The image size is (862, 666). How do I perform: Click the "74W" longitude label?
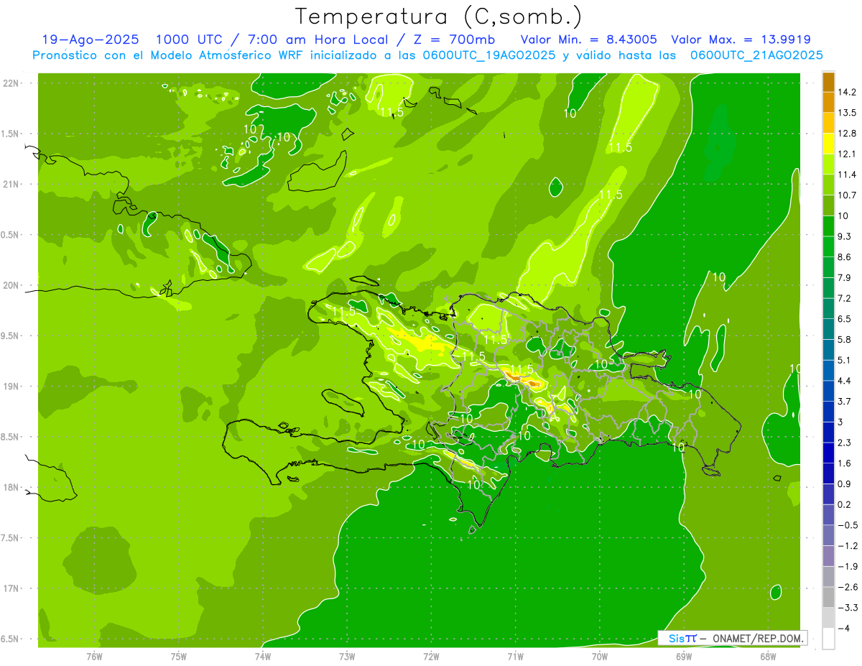pos(263,656)
